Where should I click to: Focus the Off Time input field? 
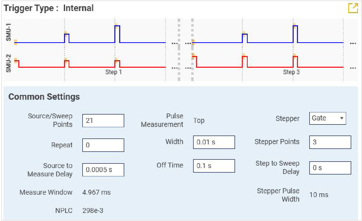214,166
